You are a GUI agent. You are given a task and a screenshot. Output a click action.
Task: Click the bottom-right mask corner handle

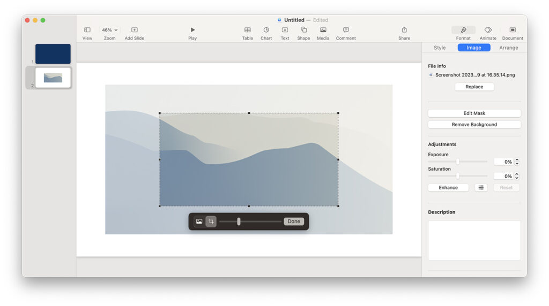coord(338,206)
